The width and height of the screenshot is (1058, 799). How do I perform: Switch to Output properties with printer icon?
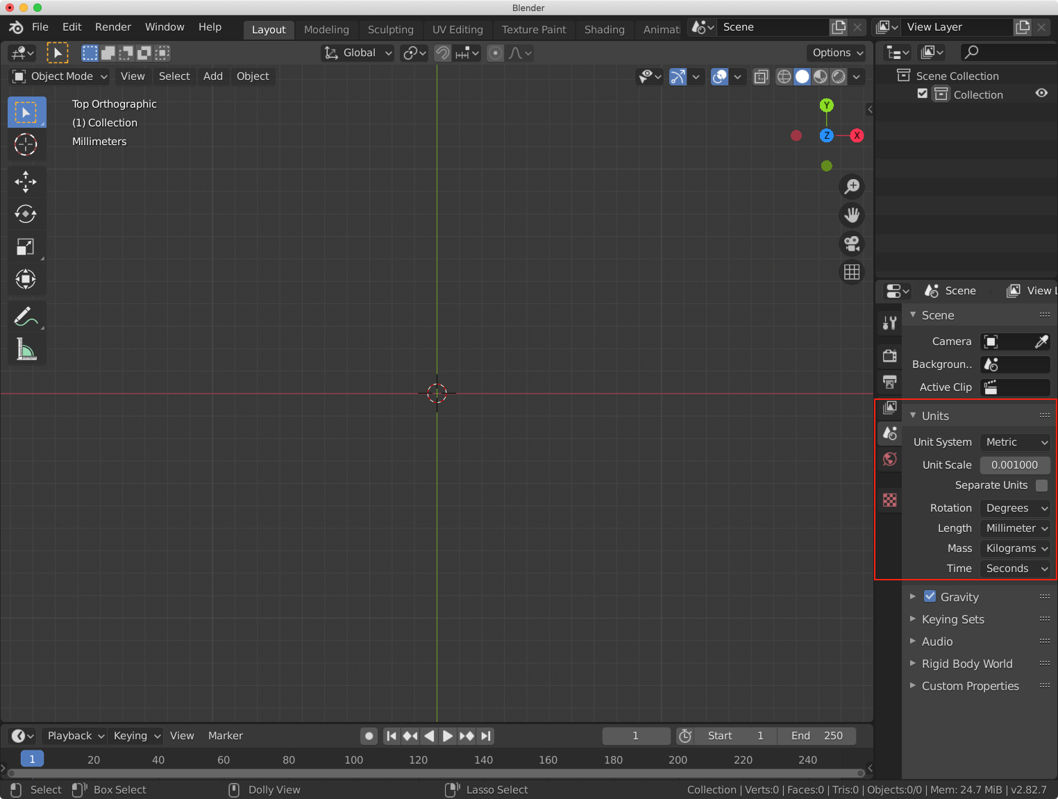pos(889,382)
